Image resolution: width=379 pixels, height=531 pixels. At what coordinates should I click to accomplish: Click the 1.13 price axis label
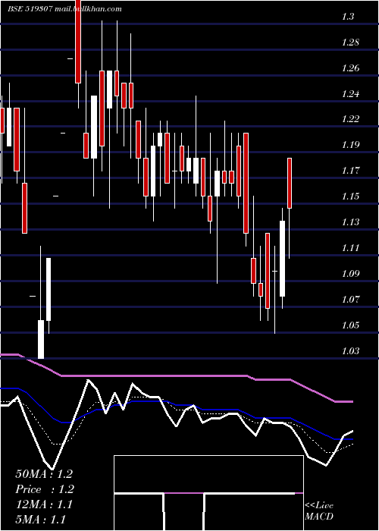pyautogui.click(x=350, y=222)
